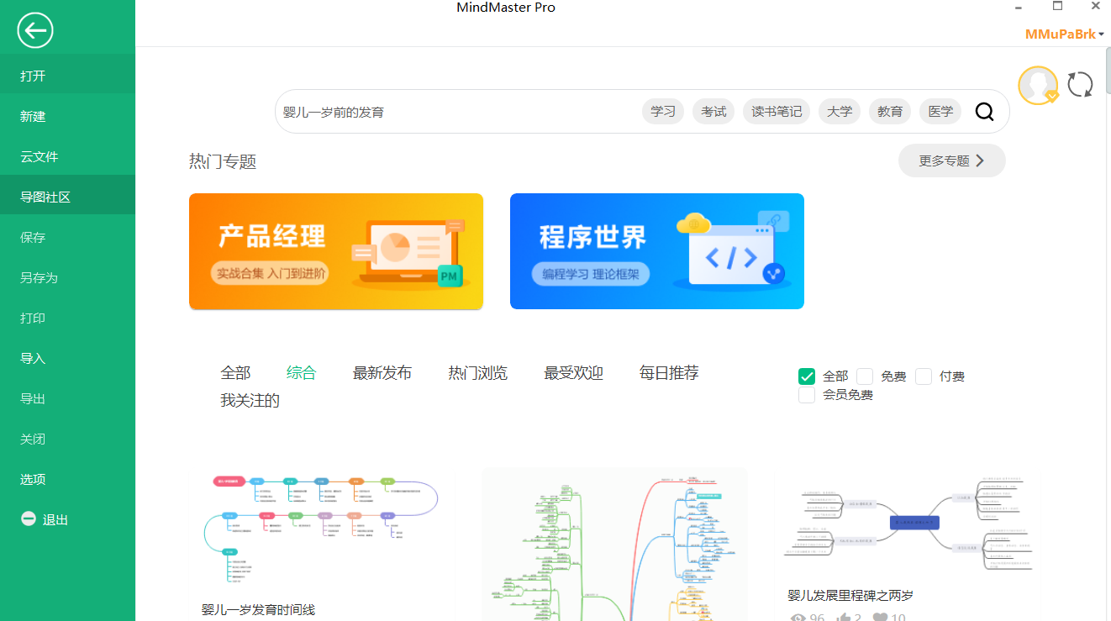Click the thumbs-up like icon
The image size is (1111, 621).
click(x=843, y=618)
